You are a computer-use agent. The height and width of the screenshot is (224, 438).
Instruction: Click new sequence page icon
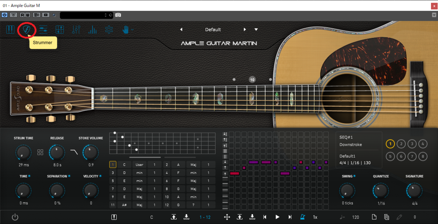pyautogui.click(x=374, y=217)
